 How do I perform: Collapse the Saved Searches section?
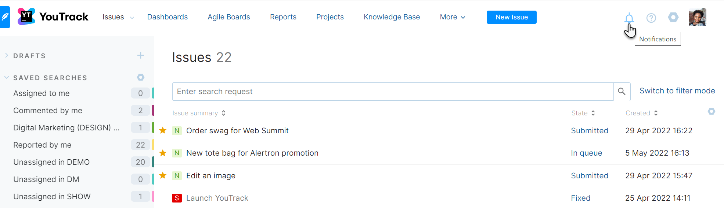click(x=7, y=78)
